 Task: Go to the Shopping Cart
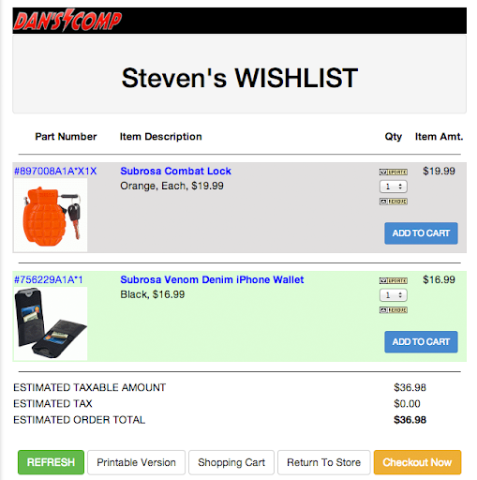coord(231,462)
